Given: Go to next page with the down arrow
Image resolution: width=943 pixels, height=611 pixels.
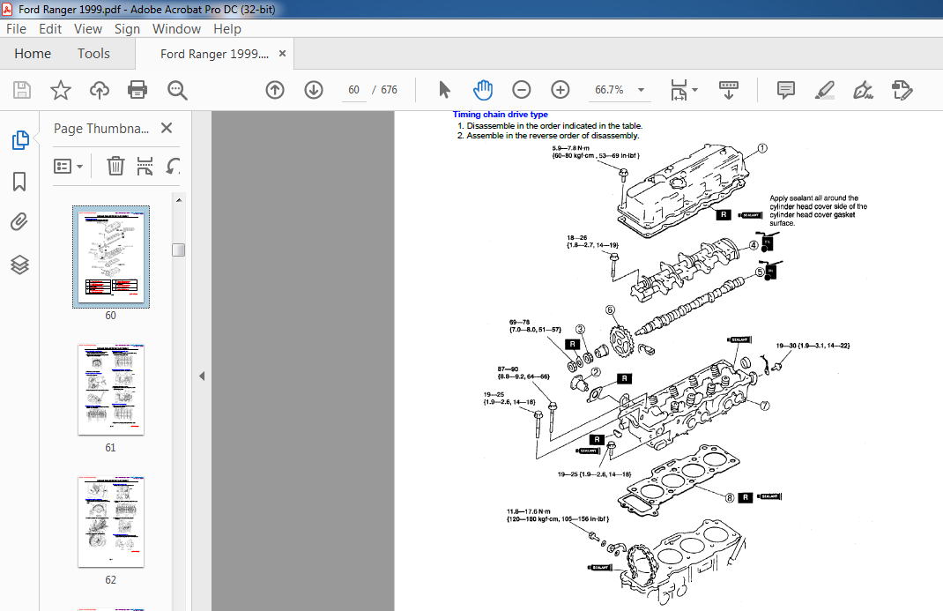Looking at the screenshot, I should [314, 90].
